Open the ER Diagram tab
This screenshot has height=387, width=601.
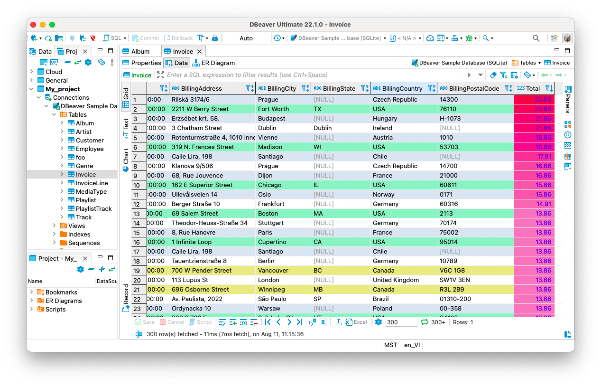pos(213,63)
